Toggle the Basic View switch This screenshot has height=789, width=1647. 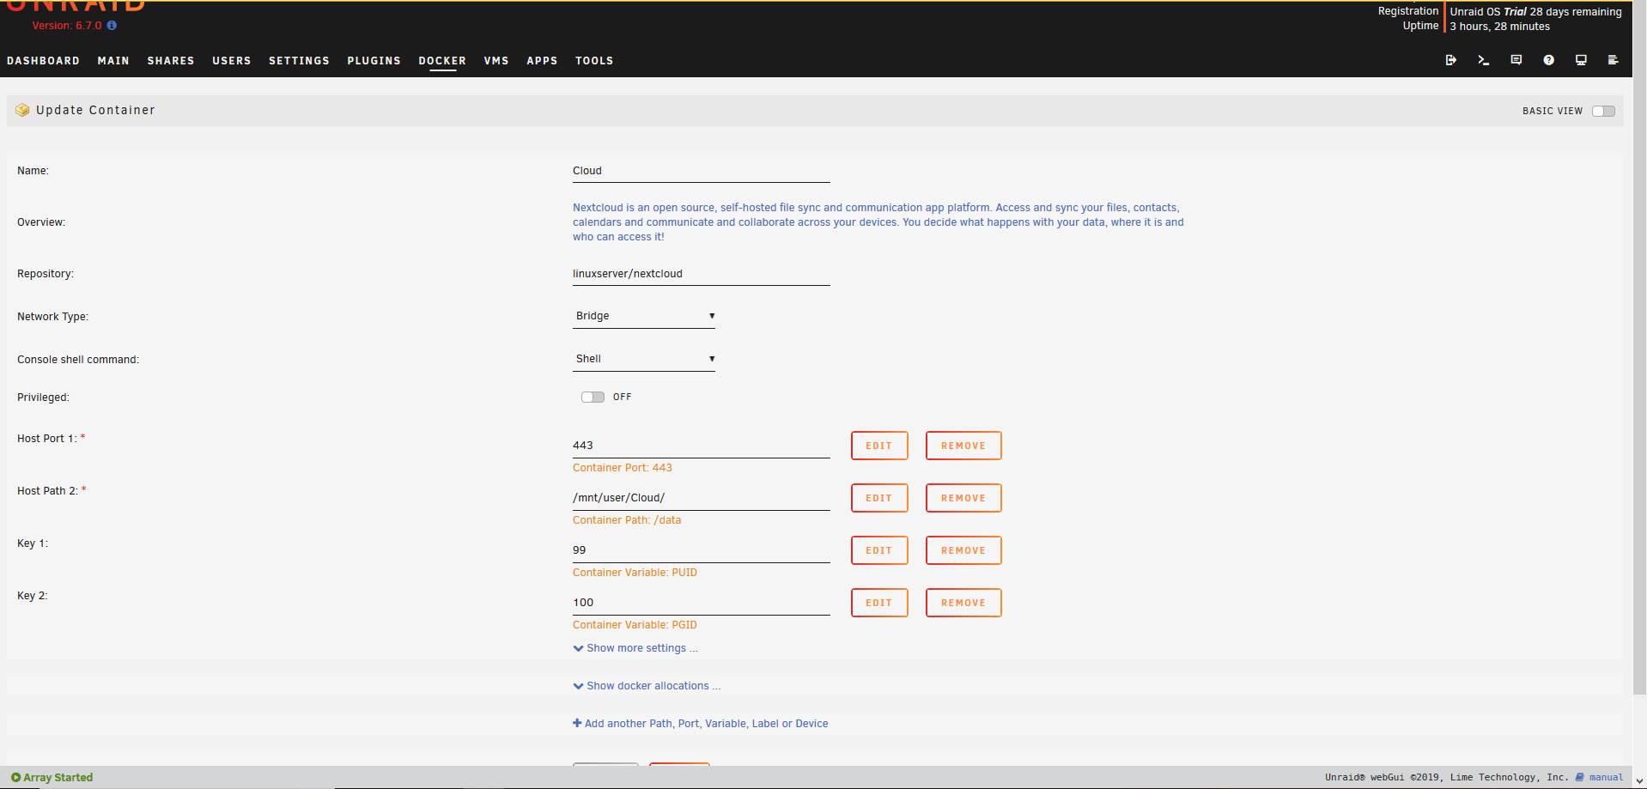click(1603, 111)
